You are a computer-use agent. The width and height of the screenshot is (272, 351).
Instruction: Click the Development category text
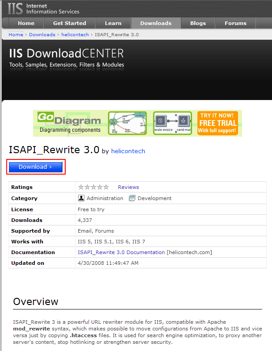coord(155,198)
